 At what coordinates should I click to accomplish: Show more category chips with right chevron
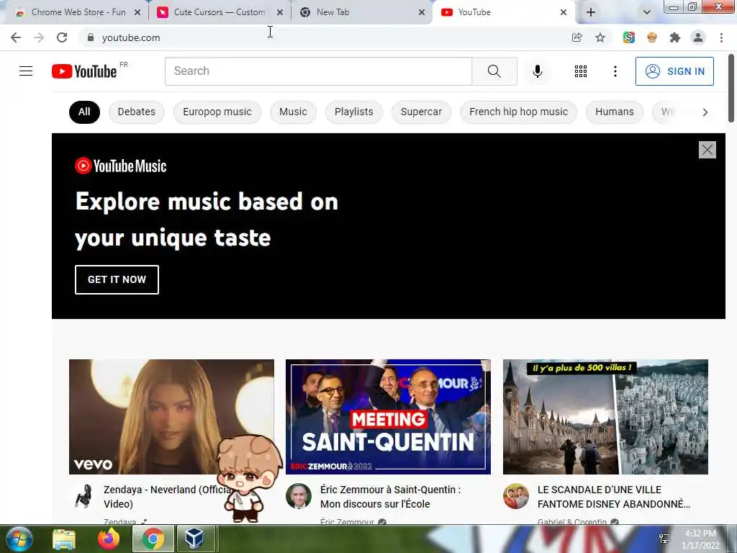click(x=705, y=112)
